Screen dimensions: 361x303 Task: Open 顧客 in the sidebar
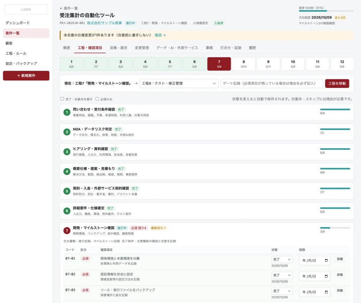pyautogui.click(x=26, y=43)
